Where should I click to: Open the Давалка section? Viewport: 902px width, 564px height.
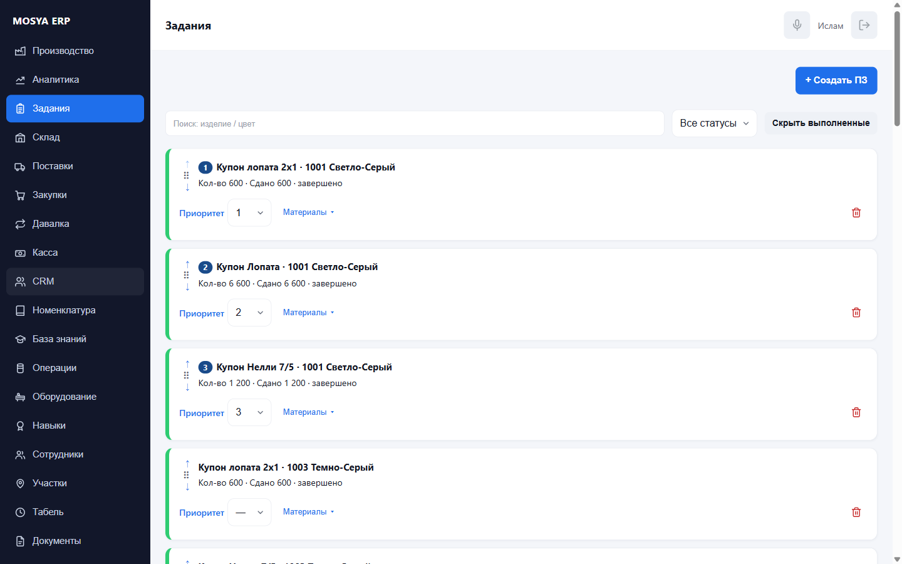coord(75,224)
